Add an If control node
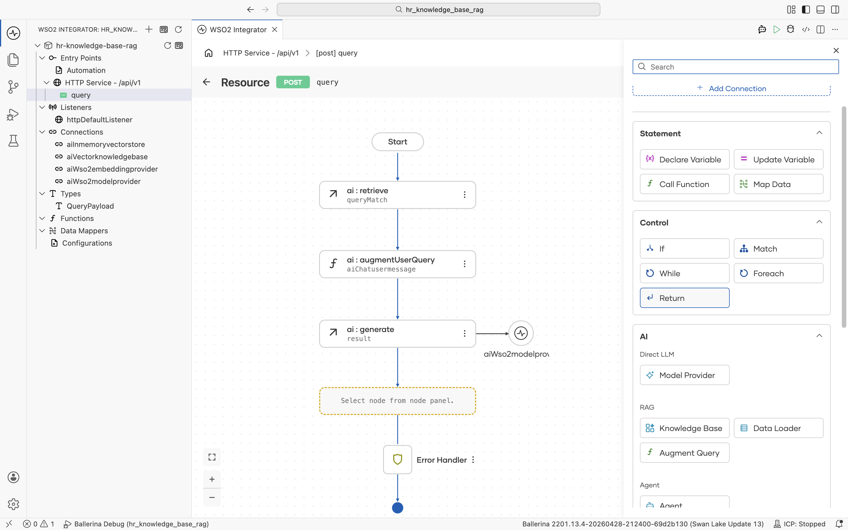This screenshot has width=848, height=530. [684, 248]
